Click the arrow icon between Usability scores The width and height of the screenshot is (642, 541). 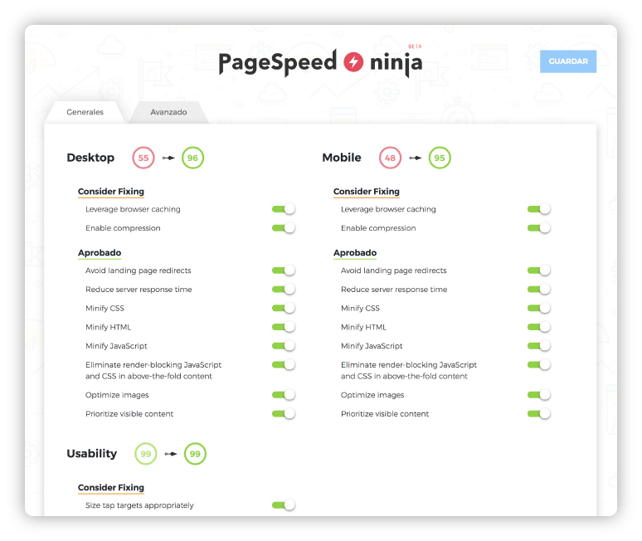pos(171,454)
